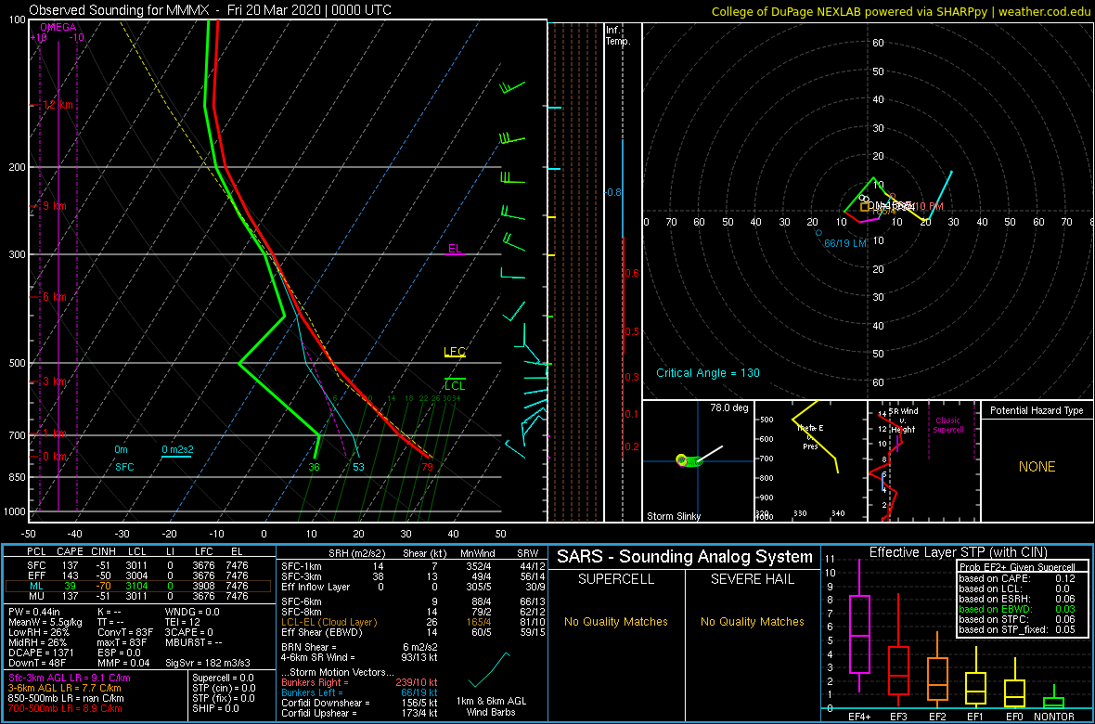Click the Critical Angle = 130 text
The height and width of the screenshot is (724, 1095).
[707, 373]
